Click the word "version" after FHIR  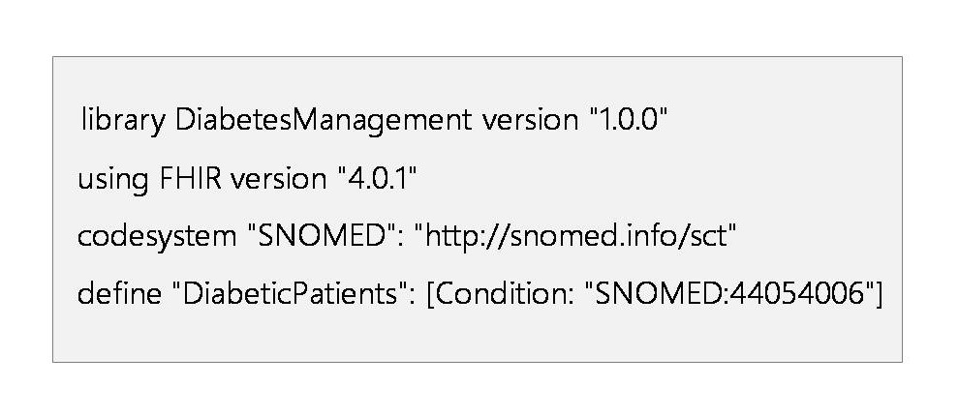coord(280,178)
